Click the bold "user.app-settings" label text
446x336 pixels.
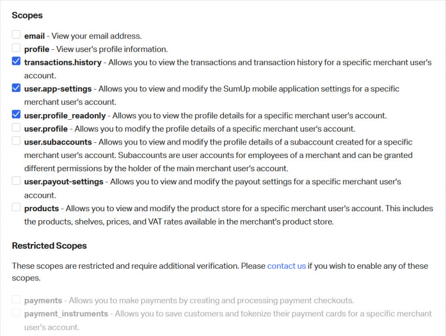(58, 88)
